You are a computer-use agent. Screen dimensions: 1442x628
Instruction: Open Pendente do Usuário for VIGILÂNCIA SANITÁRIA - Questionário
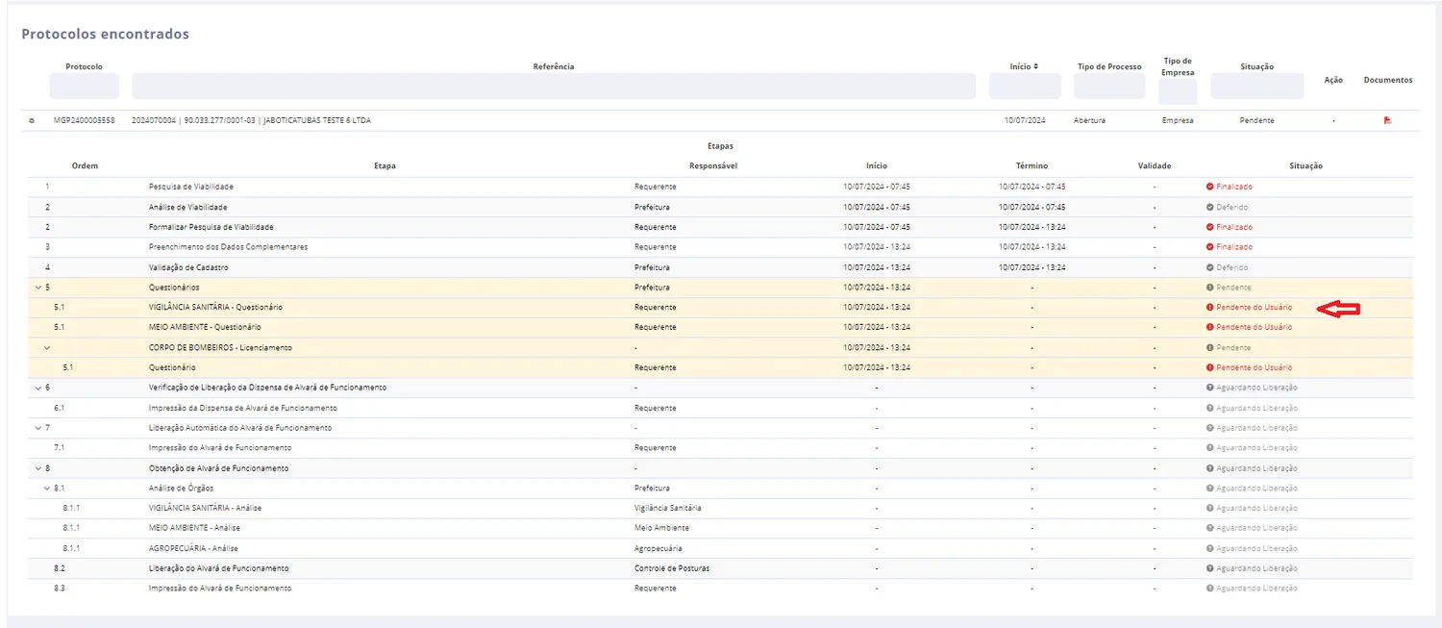click(x=1254, y=308)
